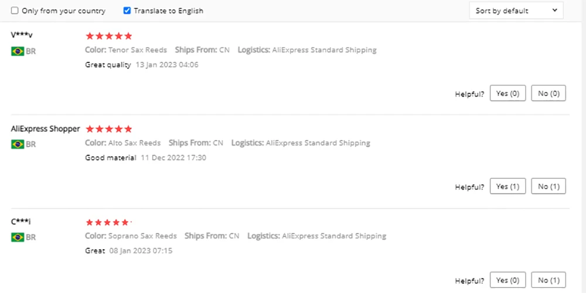
Task: Click No (1) on C***i's review
Action: coord(548,280)
